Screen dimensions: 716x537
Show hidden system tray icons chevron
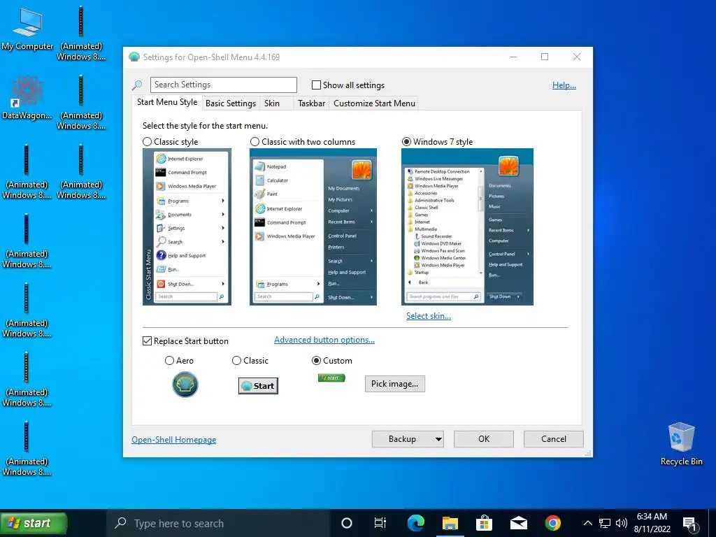click(x=587, y=523)
